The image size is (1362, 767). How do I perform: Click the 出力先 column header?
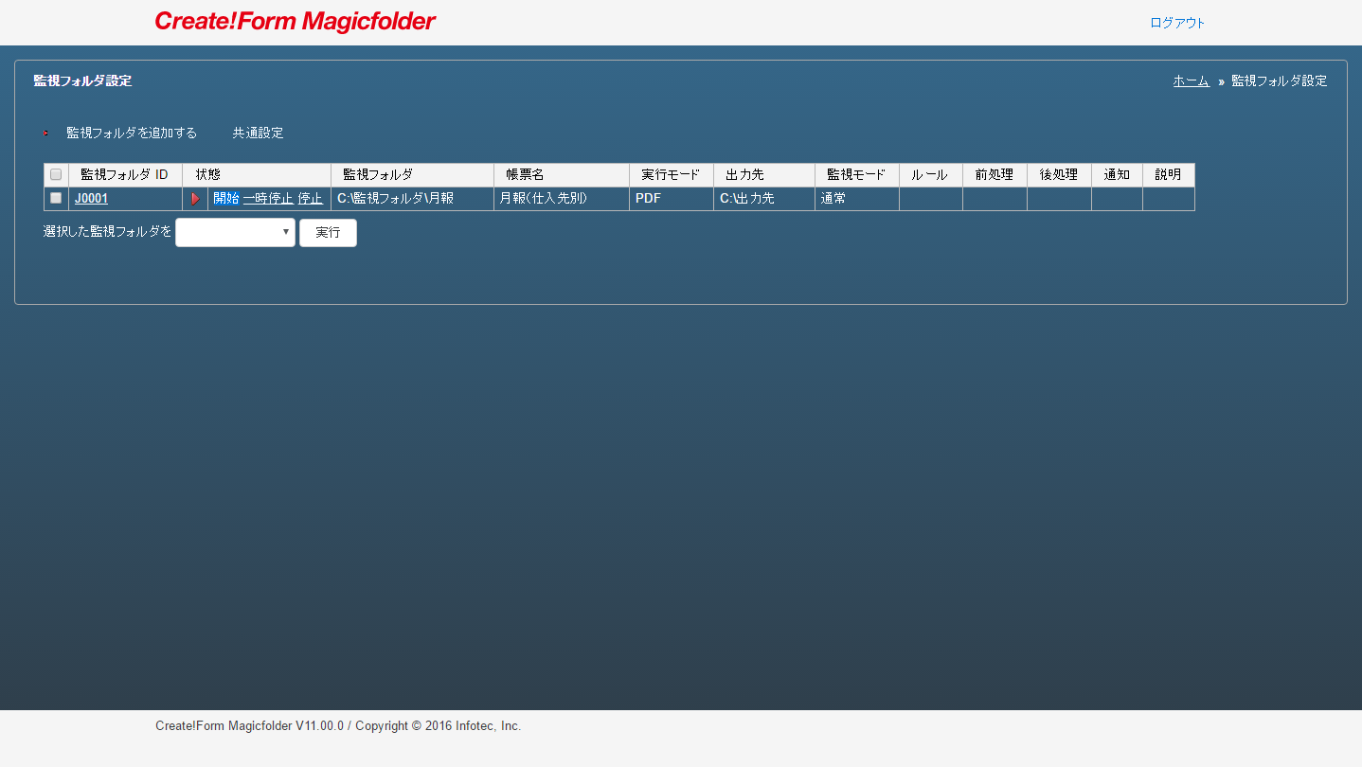(x=764, y=175)
